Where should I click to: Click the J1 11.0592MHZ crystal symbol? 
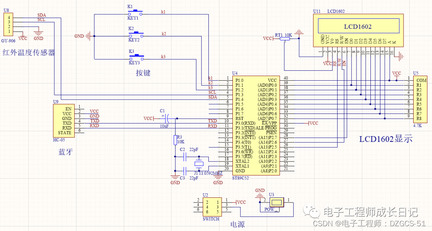(199, 164)
